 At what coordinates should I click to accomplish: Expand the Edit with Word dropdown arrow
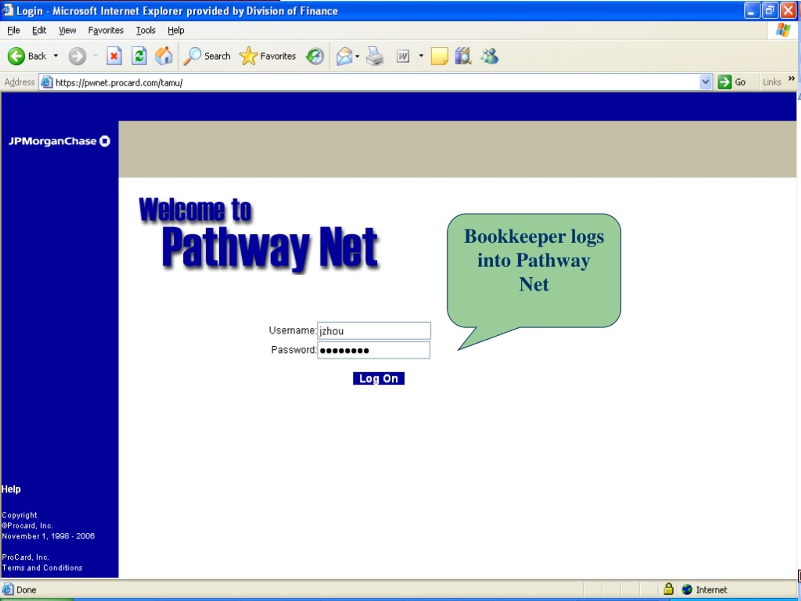[x=421, y=56]
